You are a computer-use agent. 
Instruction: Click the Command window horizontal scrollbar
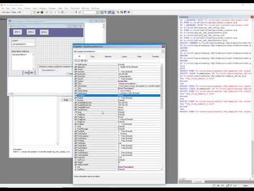[215, 179]
